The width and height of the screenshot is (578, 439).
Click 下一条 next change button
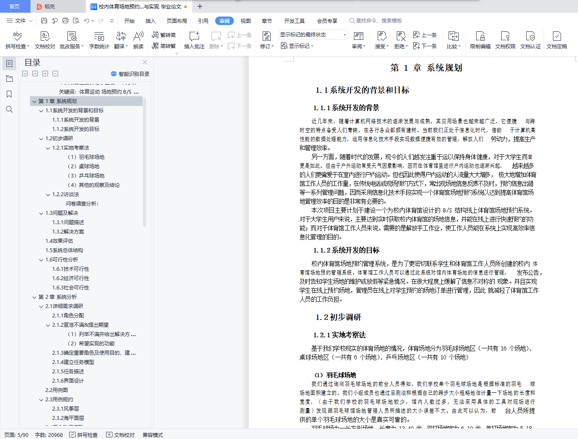[425, 46]
